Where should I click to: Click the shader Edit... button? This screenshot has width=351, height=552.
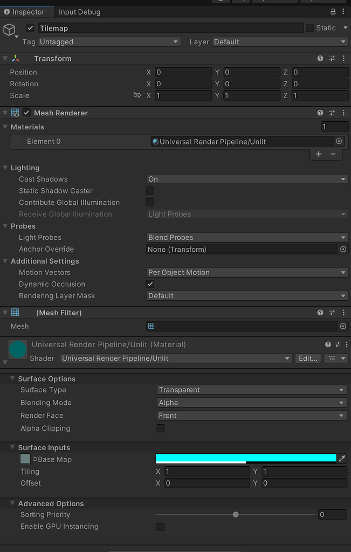(308, 358)
